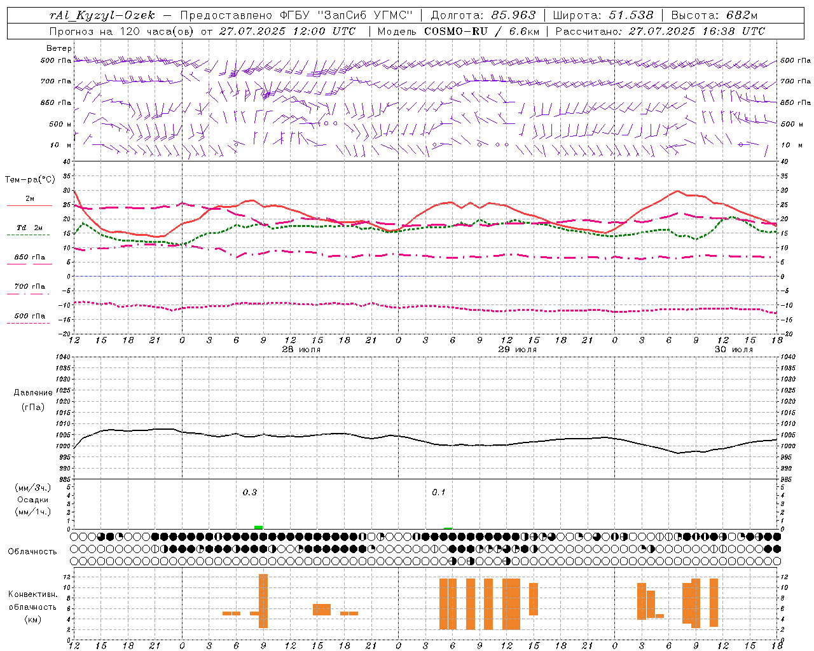Click the Осадки label
Screen dimensions: 814x651
(32, 500)
